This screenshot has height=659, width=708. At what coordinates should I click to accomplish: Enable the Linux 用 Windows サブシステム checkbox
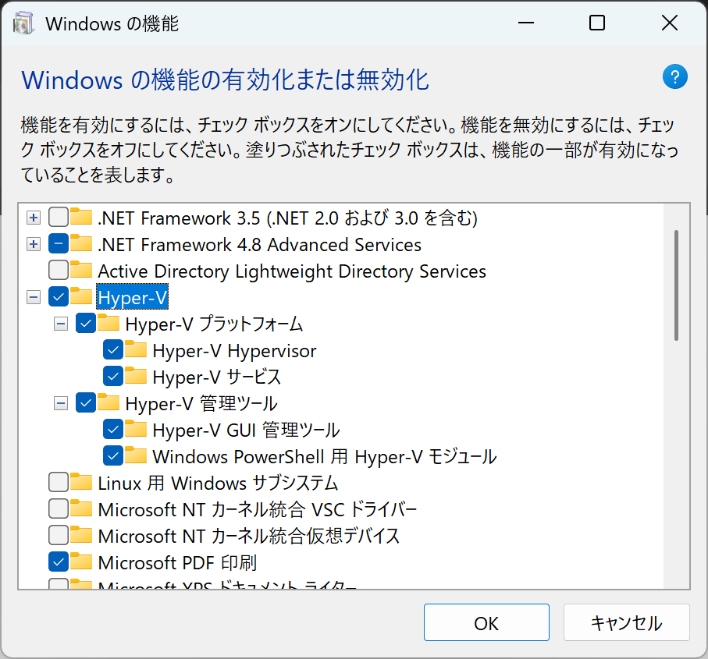59,482
